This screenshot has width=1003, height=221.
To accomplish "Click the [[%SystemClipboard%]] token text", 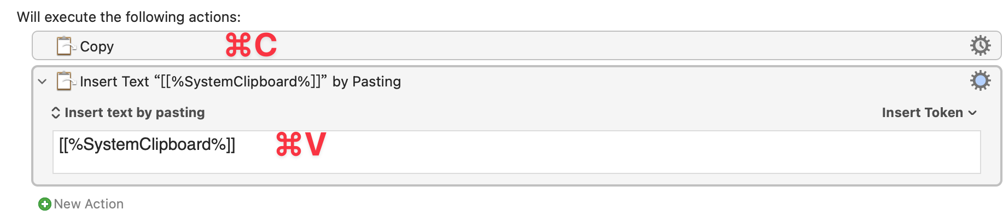I will [147, 144].
